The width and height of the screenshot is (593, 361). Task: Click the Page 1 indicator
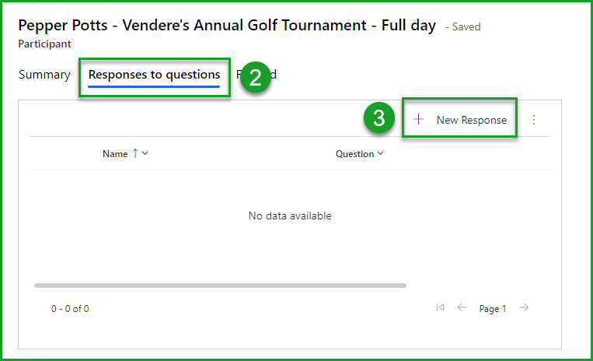pos(493,309)
